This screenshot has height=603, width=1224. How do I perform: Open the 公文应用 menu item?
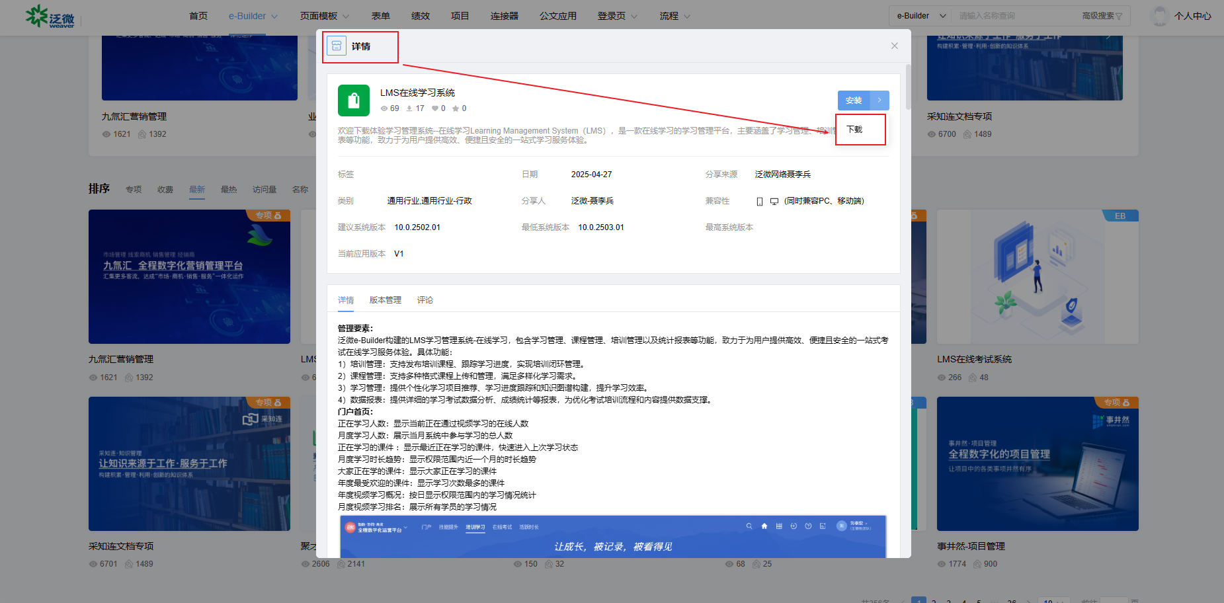pyautogui.click(x=558, y=16)
